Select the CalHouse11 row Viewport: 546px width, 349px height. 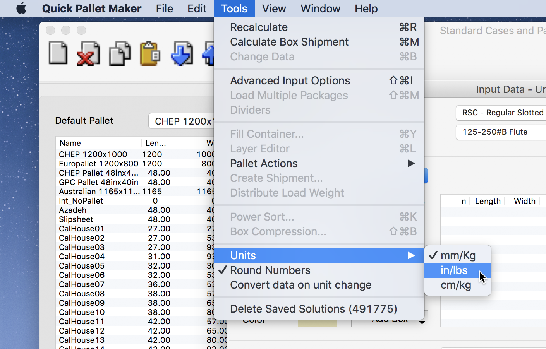click(142, 322)
